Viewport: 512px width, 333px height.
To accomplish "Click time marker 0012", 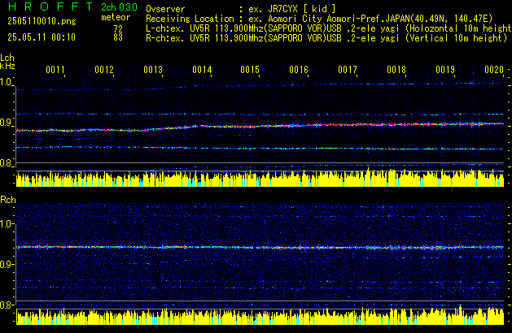I will pyautogui.click(x=104, y=70).
